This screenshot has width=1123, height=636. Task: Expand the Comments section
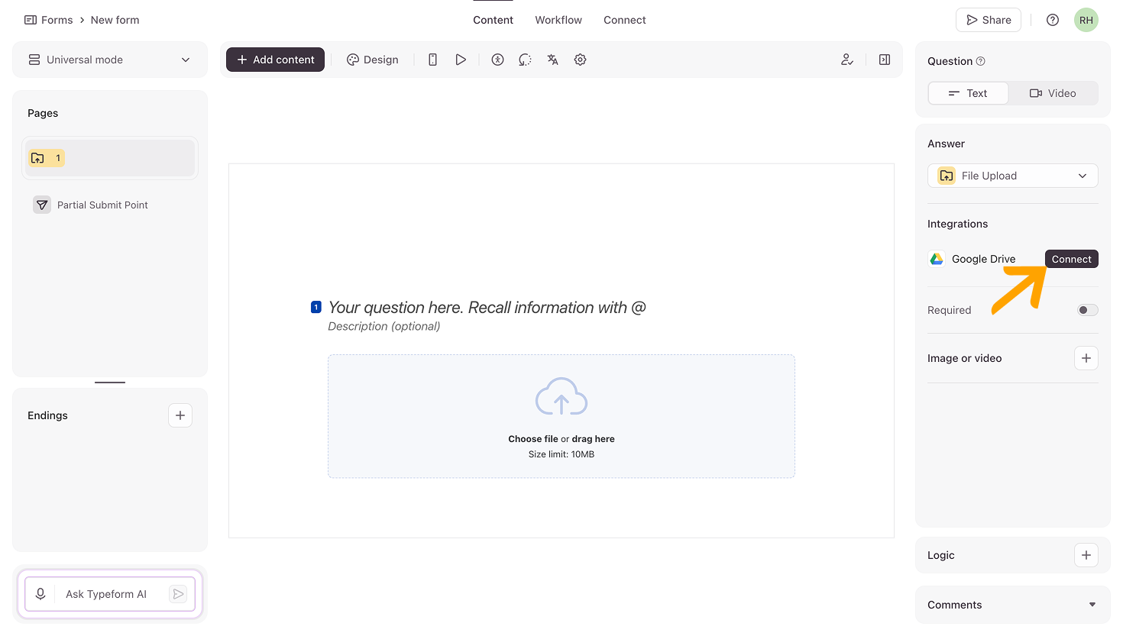tap(1013, 605)
